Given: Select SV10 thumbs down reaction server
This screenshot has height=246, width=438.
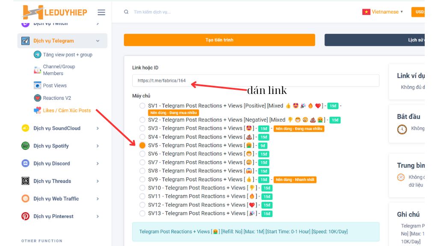Looking at the screenshot, I should pyautogui.click(x=142, y=188).
